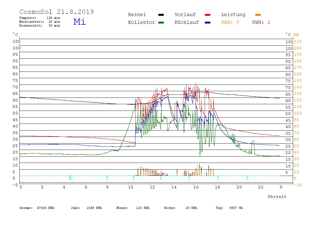Click the left temperature axis label '-5'
This screenshot has height=225, width=318.
[x=15, y=185]
